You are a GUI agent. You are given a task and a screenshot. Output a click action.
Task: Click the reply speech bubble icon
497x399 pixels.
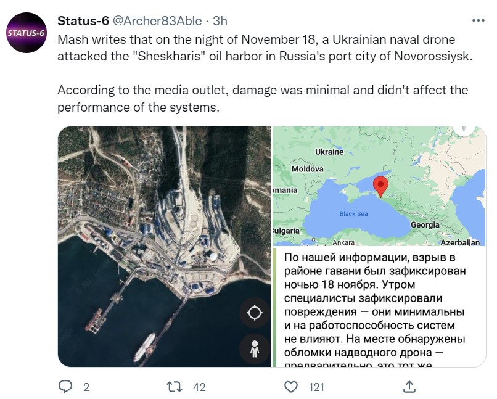tap(65, 387)
